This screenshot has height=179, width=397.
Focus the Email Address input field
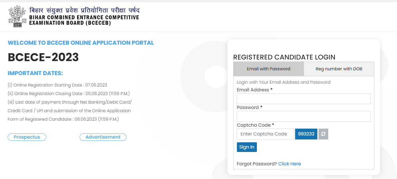(304, 99)
